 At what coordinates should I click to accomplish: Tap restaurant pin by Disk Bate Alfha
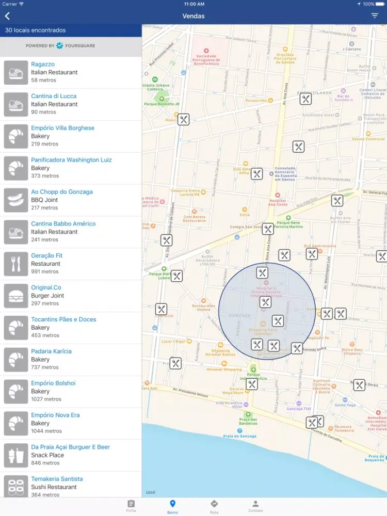click(x=256, y=174)
